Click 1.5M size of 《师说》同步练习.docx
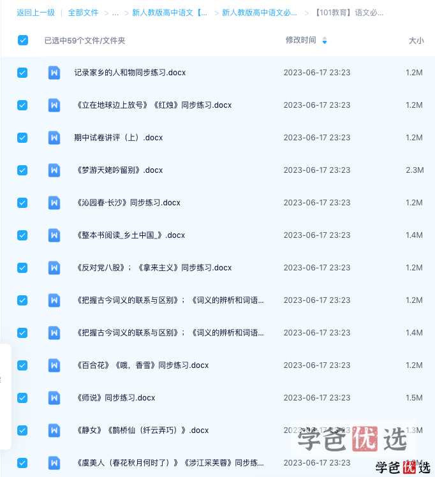The height and width of the screenshot is (477, 435). (x=414, y=398)
